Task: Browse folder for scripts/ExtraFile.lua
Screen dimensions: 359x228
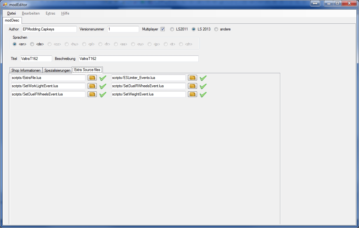Action: tap(92, 78)
